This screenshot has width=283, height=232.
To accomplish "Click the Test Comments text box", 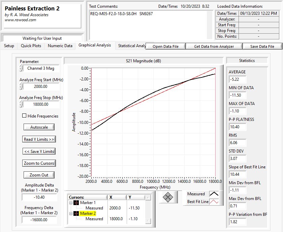I will click(x=148, y=25).
